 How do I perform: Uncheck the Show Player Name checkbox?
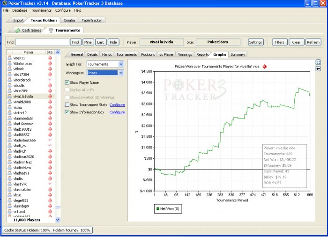(x=67, y=82)
